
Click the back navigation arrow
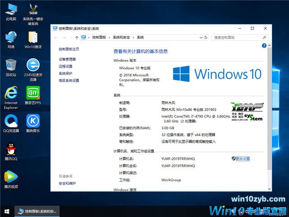coord(56,38)
